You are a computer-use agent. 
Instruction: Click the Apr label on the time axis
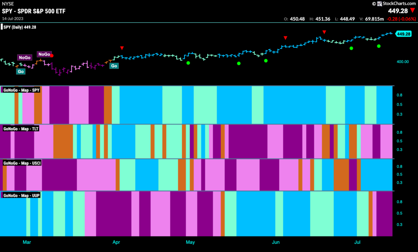116,242
